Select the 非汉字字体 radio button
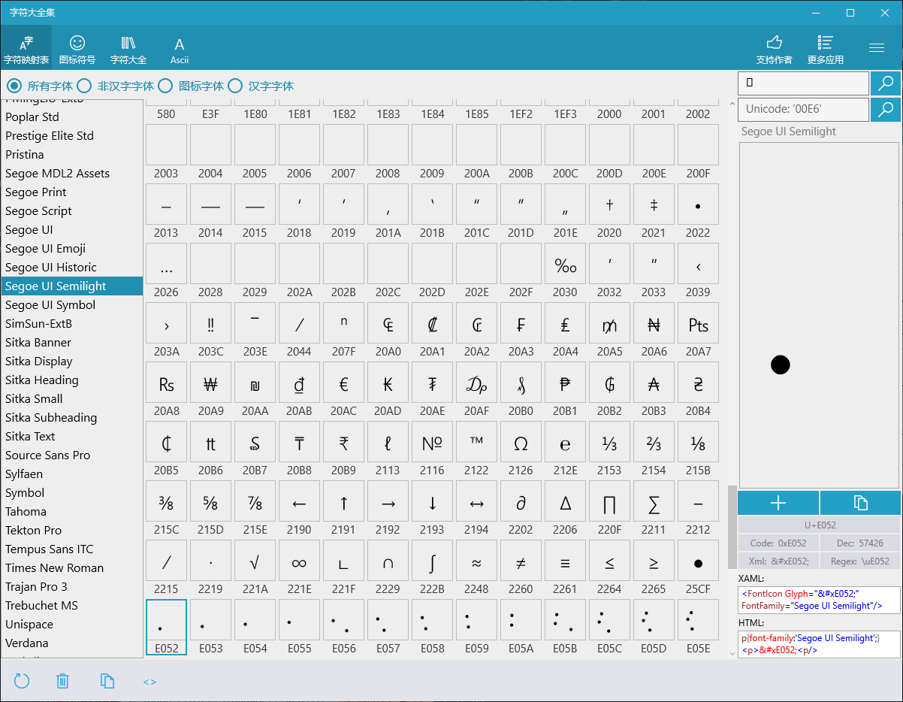Screen dimensions: 903x702 click(x=84, y=86)
